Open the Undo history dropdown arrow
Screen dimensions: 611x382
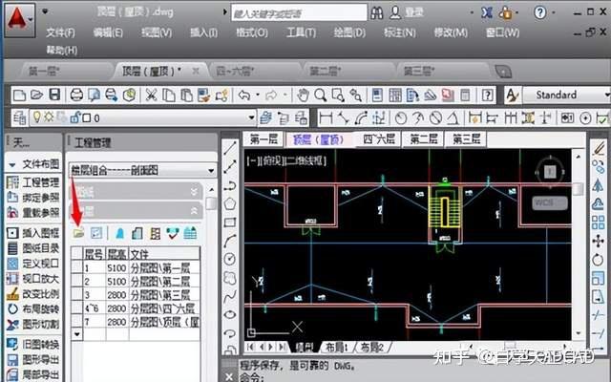[x=258, y=95]
